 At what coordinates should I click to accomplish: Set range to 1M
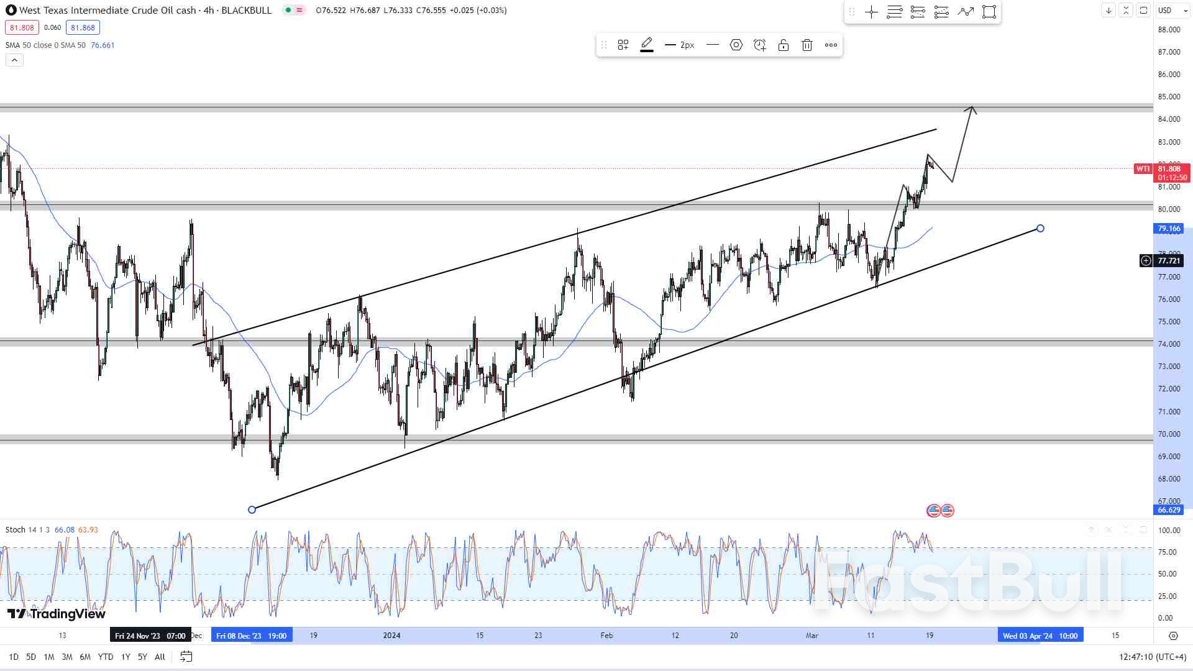pyautogui.click(x=49, y=657)
